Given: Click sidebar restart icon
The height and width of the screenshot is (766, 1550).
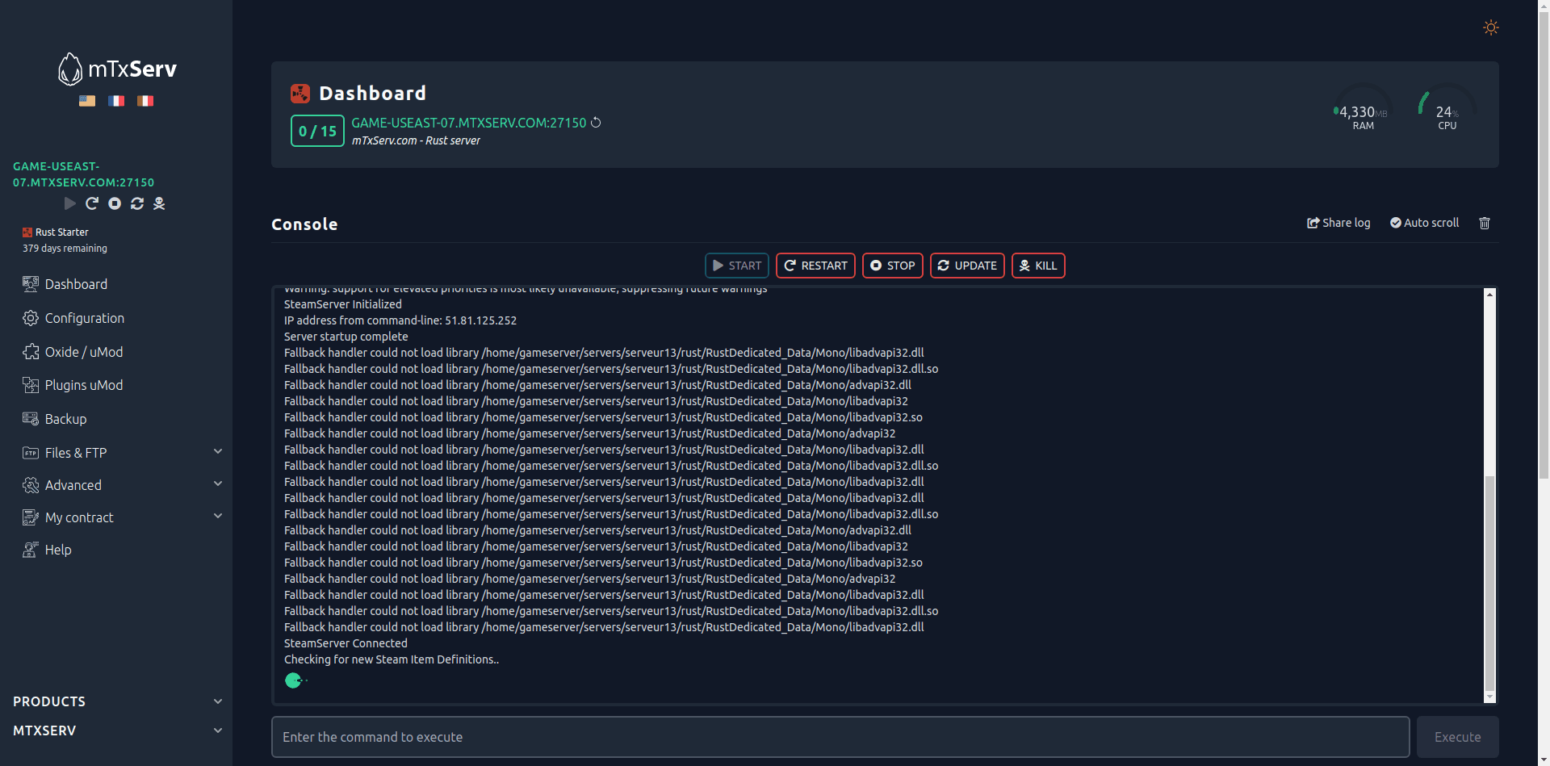Looking at the screenshot, I should point(92,203).
